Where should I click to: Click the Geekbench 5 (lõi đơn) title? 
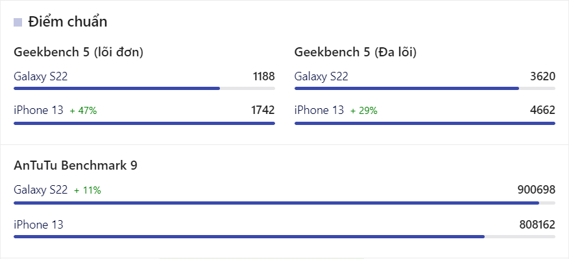79,52
